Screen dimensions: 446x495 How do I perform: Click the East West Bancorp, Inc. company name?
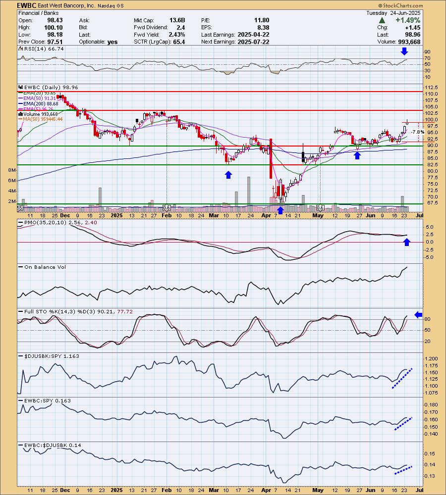click(66, 5)
